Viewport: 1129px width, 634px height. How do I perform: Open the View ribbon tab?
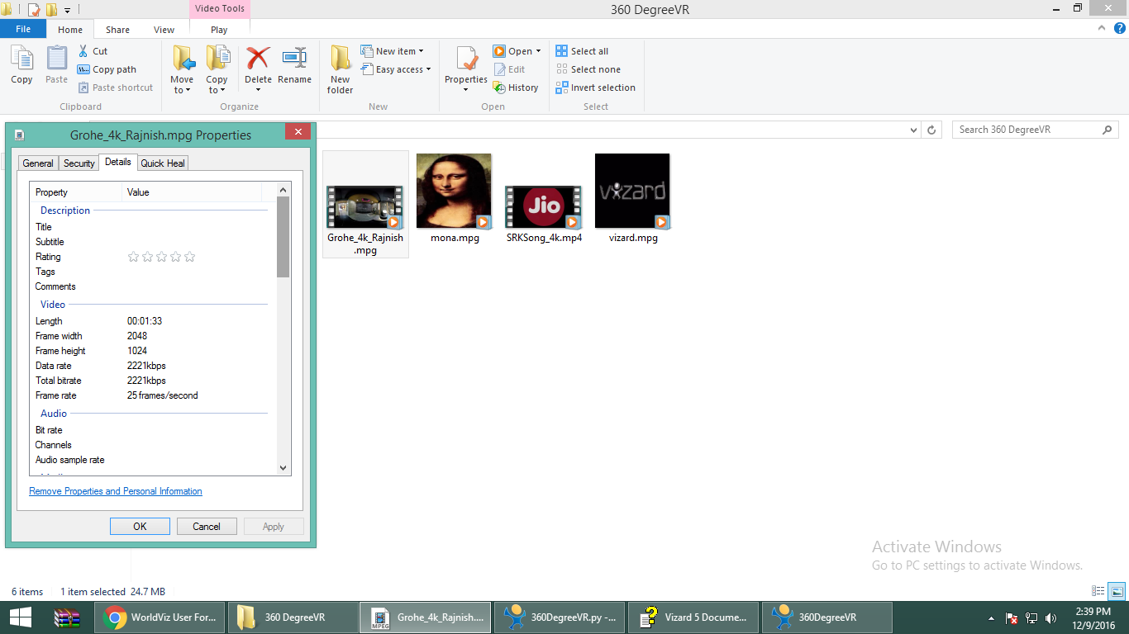click(164, 30)
